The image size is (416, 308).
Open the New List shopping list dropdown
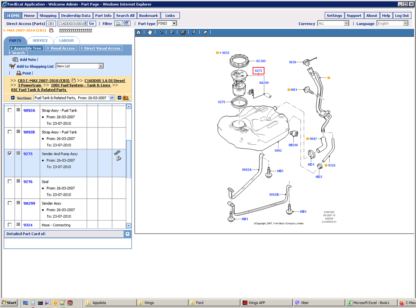101,66
